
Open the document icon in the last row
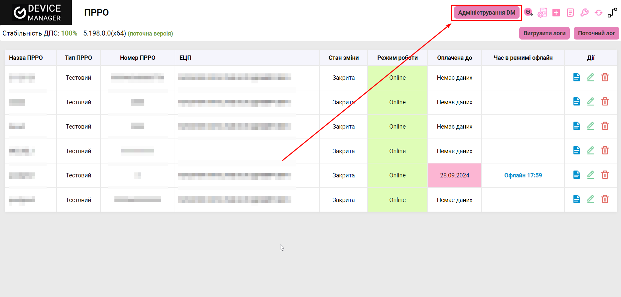(577, 199)
